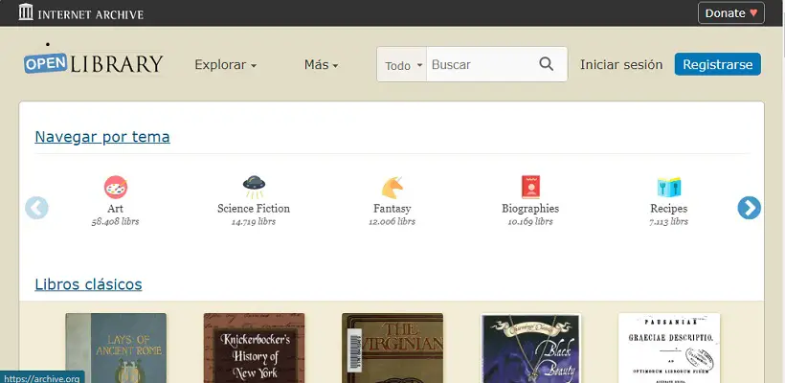
Task: Click the Internet Archive logo
Action: coord(81,12)
